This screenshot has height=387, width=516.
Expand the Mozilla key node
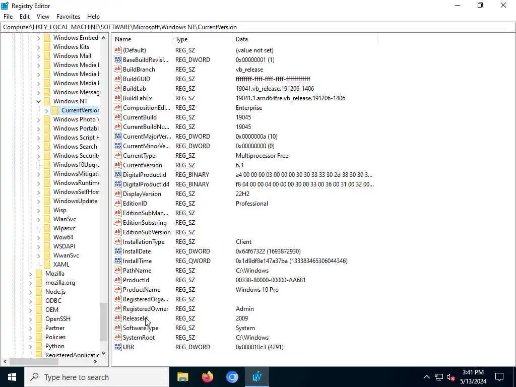31,274
